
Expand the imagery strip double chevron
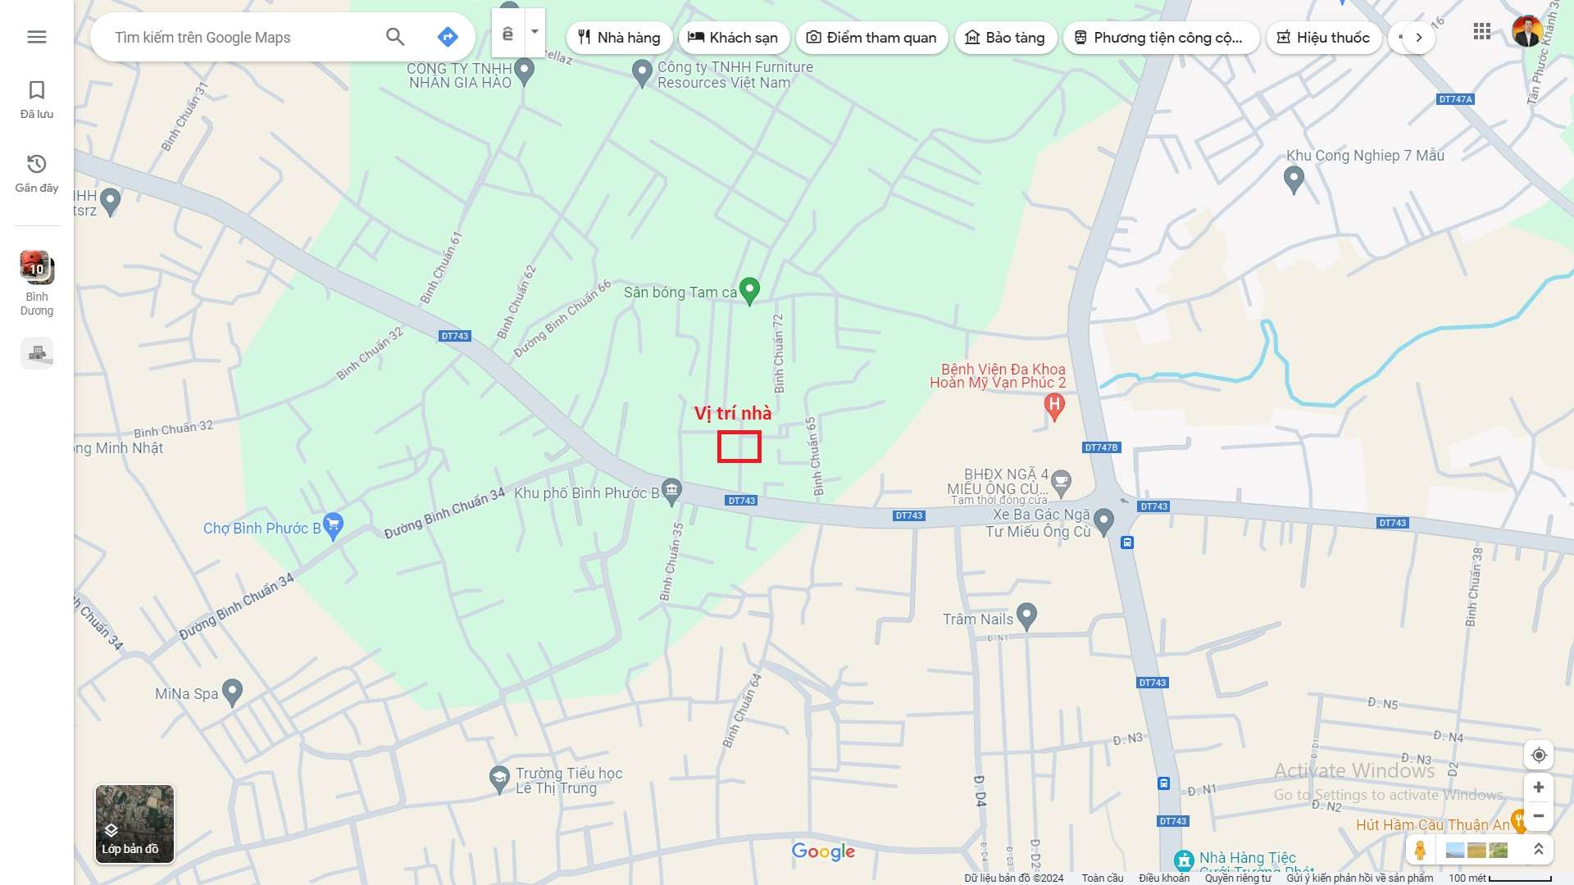(1538, 850)
